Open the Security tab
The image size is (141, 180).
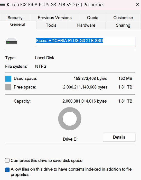(15, 17)
